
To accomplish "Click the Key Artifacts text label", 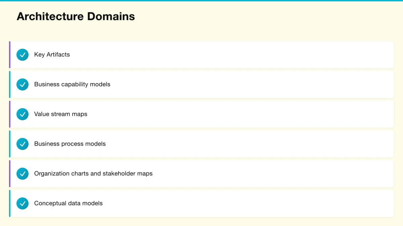I will pyautogui.click(x=52, y=55).
